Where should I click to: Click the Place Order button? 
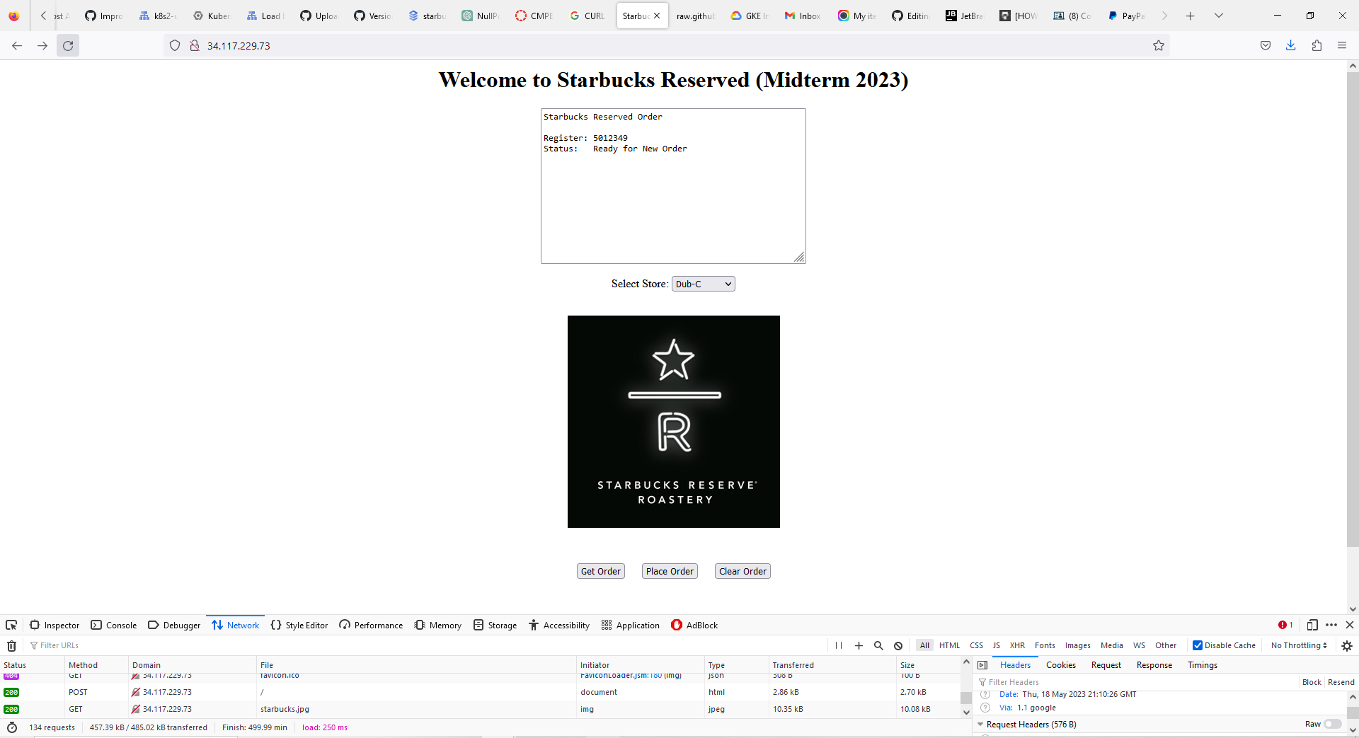tap(669, 571)
